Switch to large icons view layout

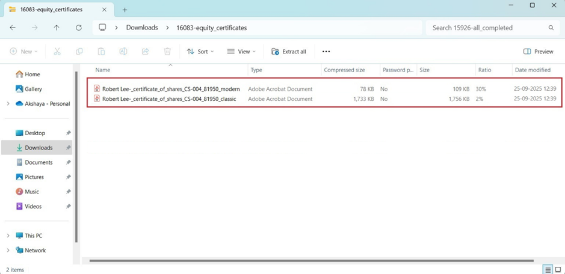tap(558, 270)
